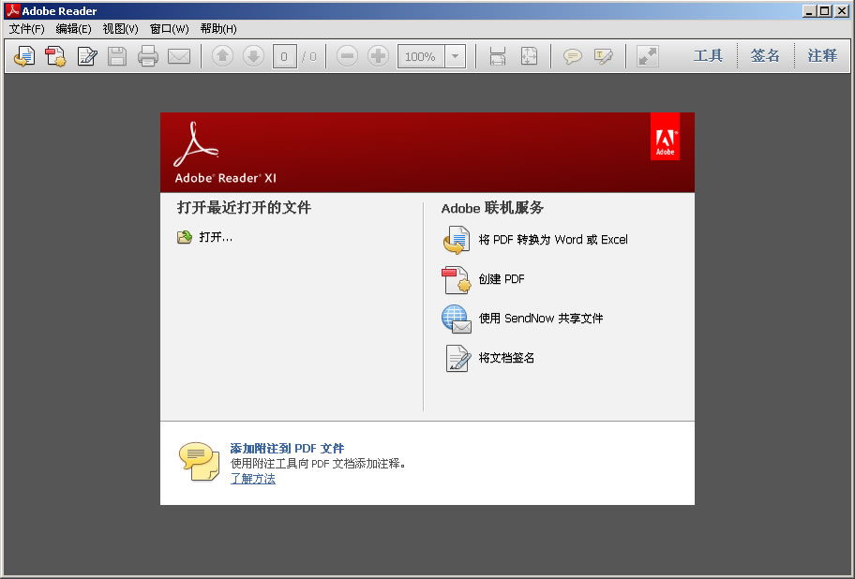Open the 文件(F) menu
The height and width of the screenshot is (579, 855).
coord(27,29)
